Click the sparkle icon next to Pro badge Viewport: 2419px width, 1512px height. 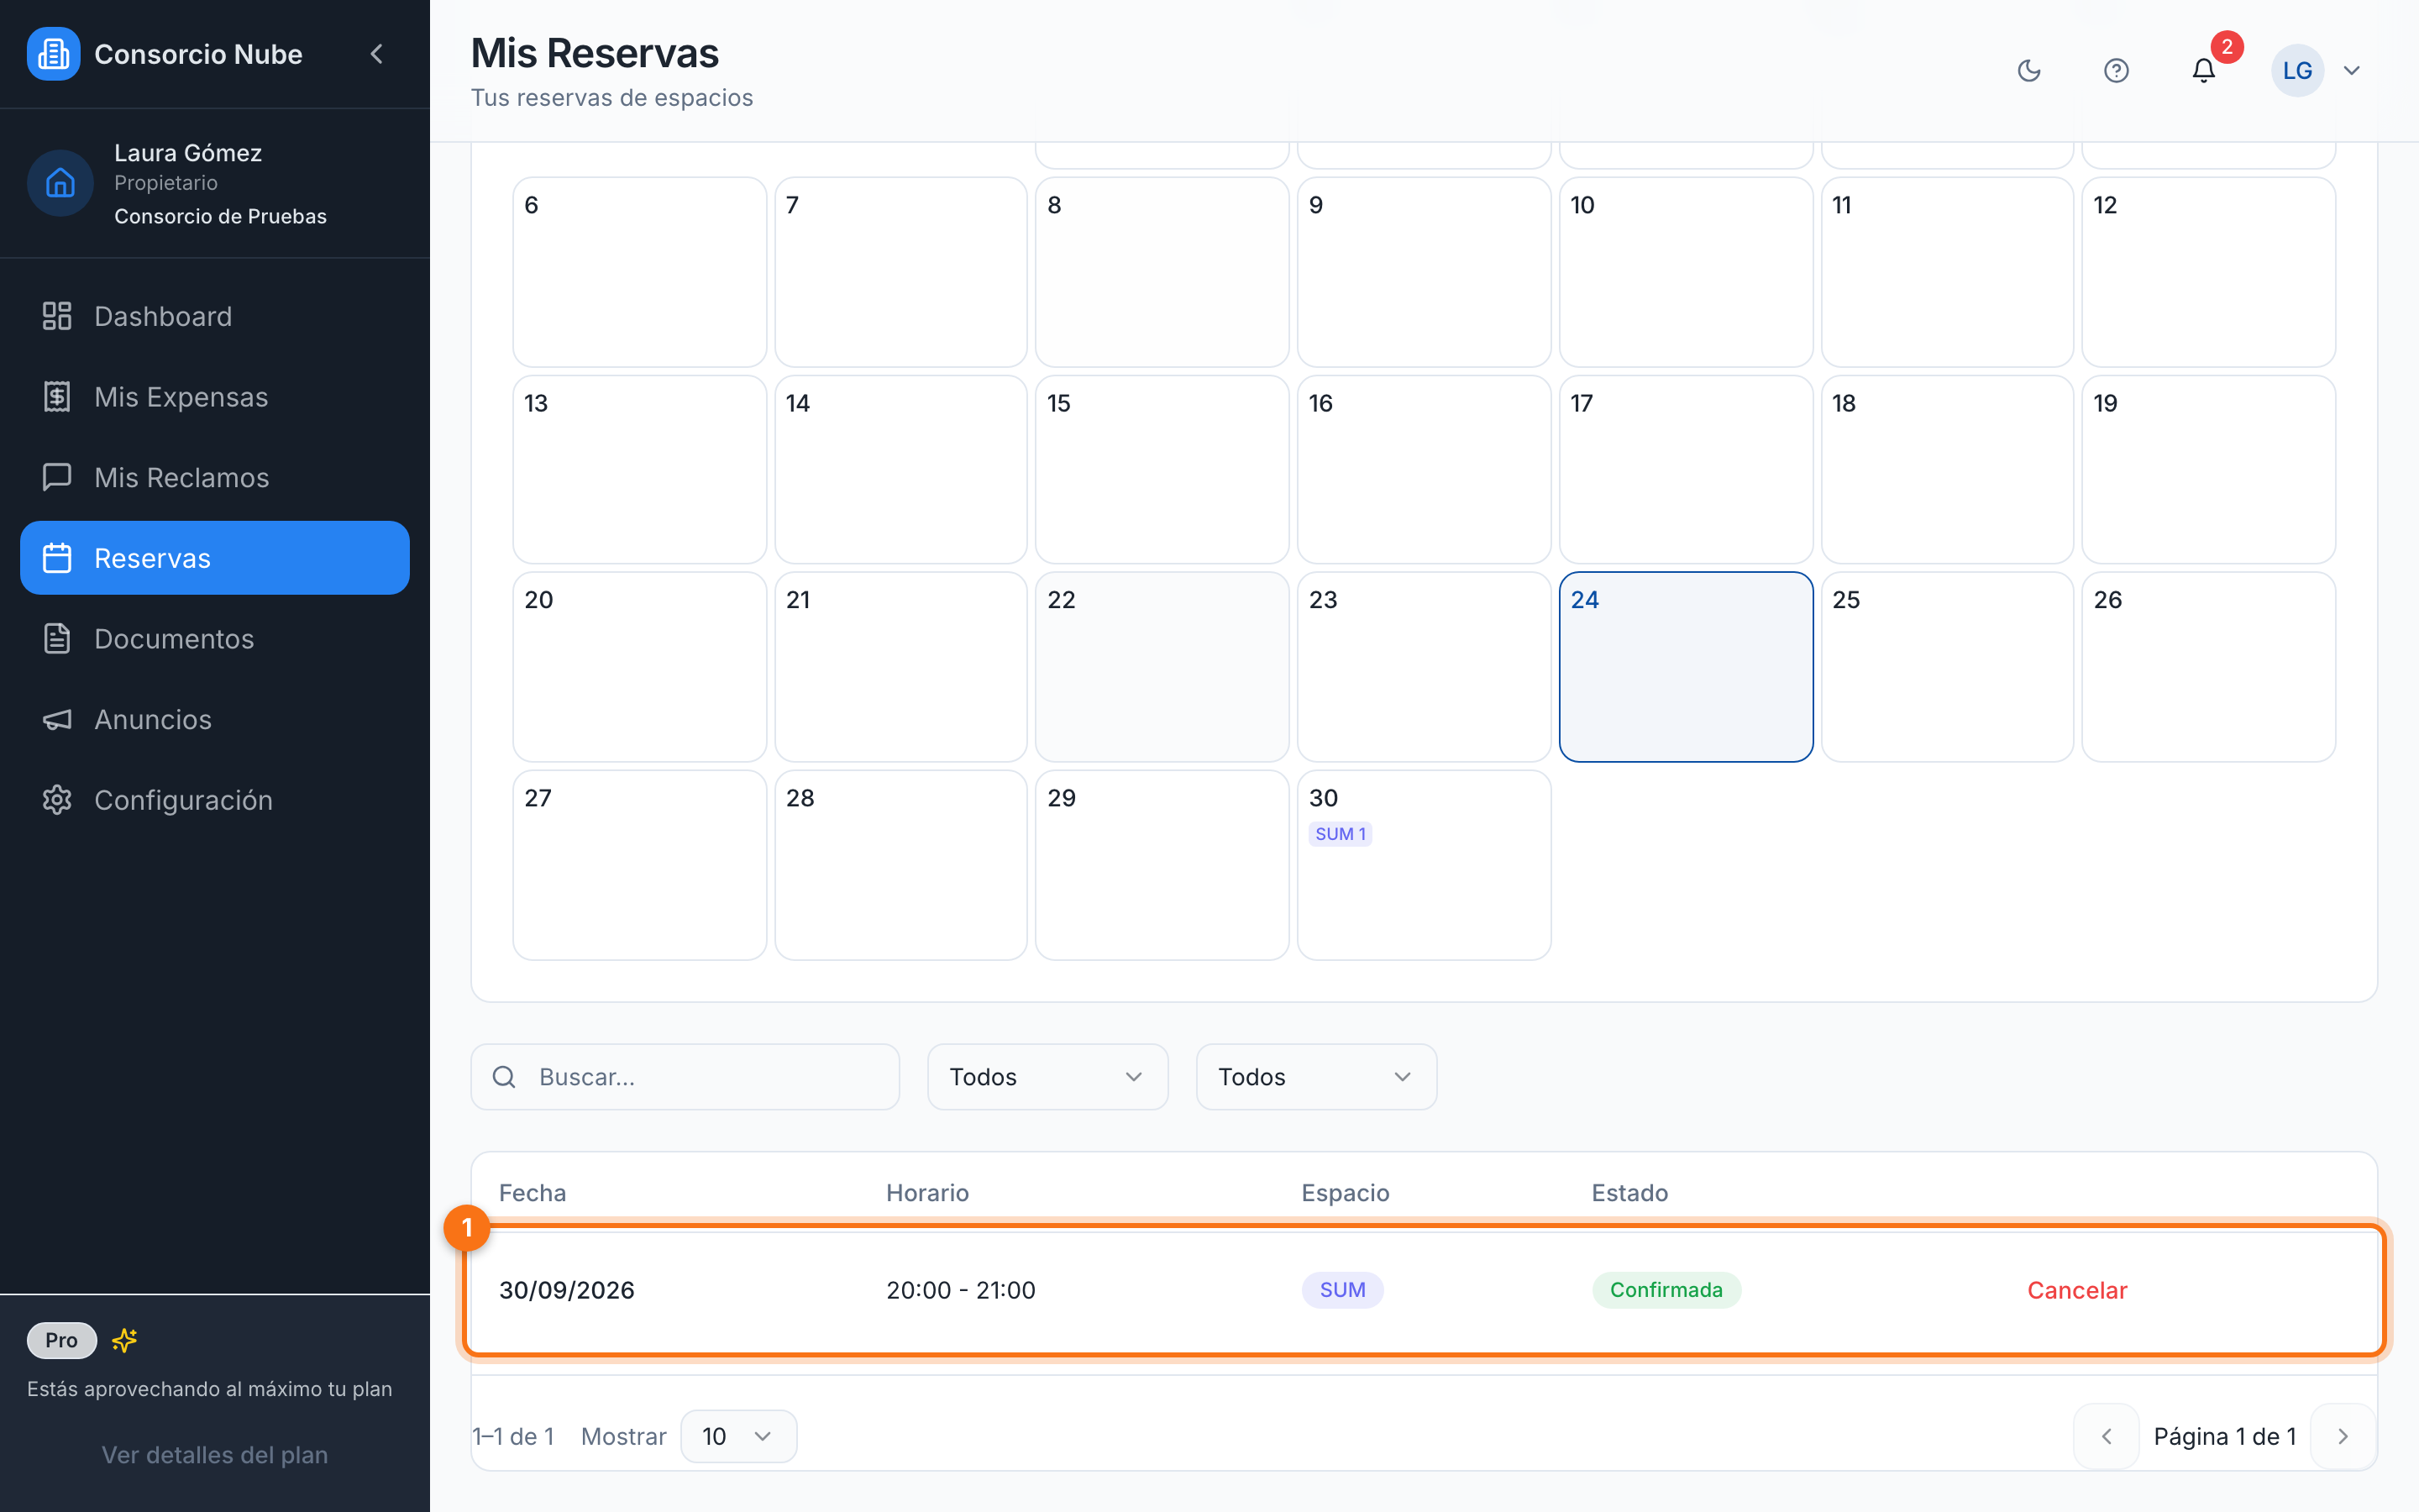click(125, 1340)
